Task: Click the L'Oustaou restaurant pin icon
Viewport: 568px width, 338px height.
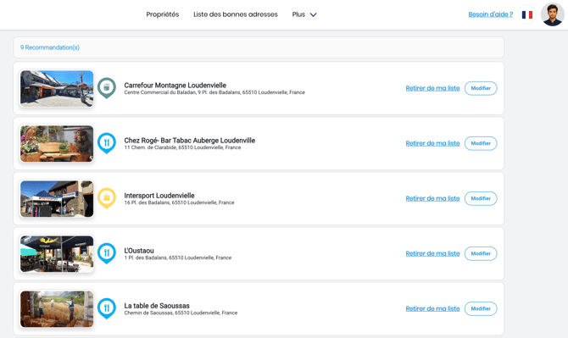Action: click(107, 253)
